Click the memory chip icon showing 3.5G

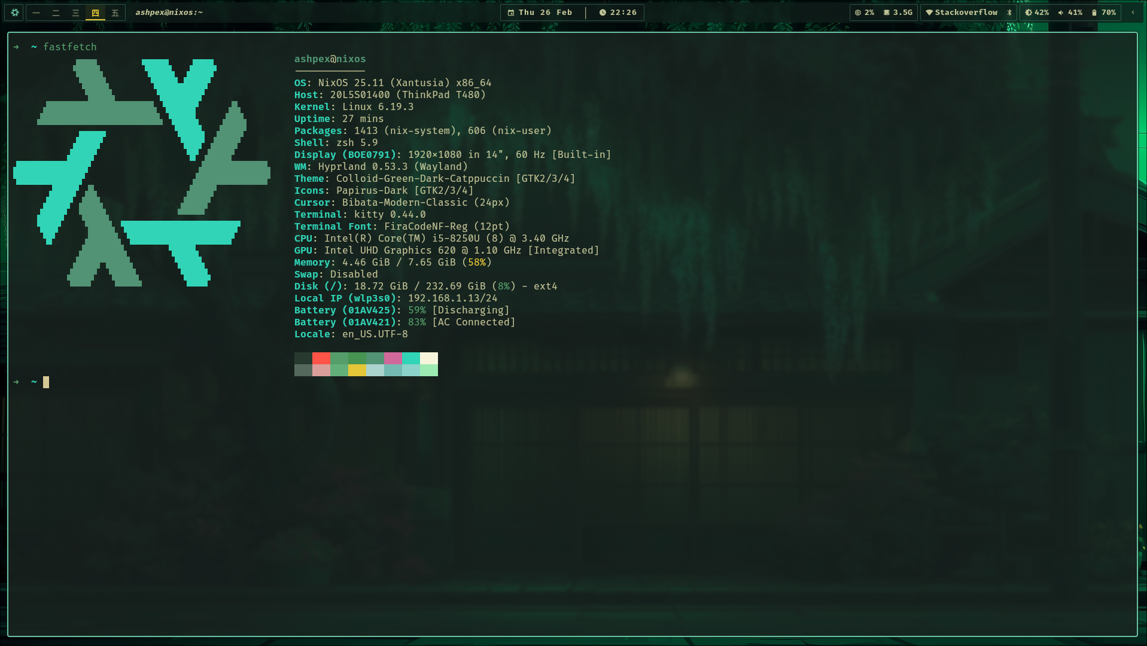[x=887, y=13]
